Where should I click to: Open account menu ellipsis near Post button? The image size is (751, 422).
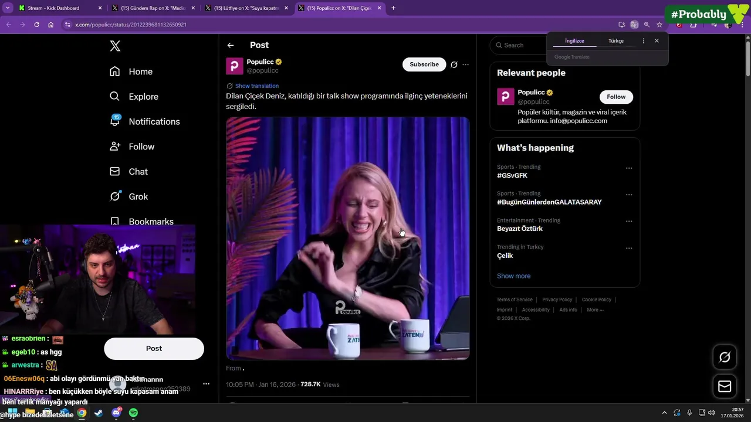pos(206,384)
